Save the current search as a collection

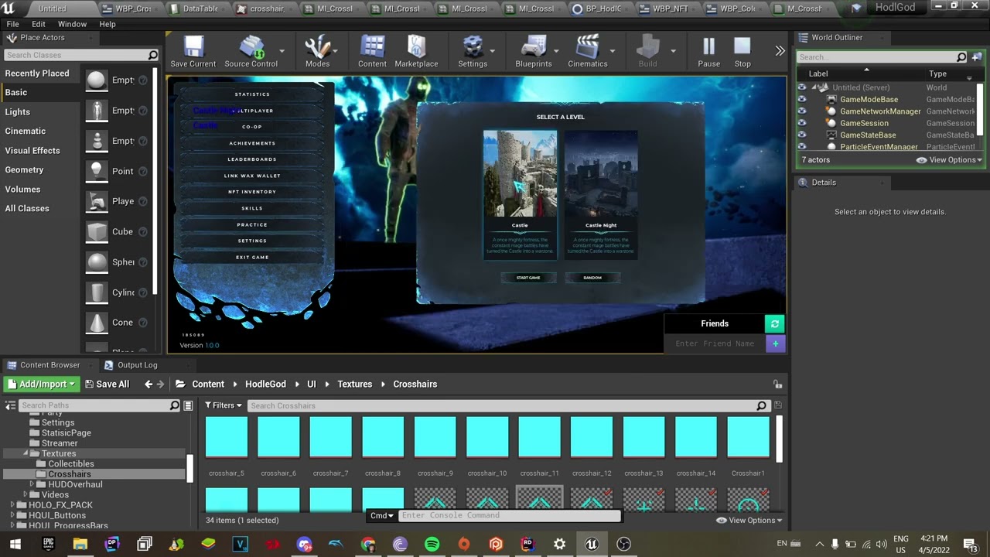point(777,405)
